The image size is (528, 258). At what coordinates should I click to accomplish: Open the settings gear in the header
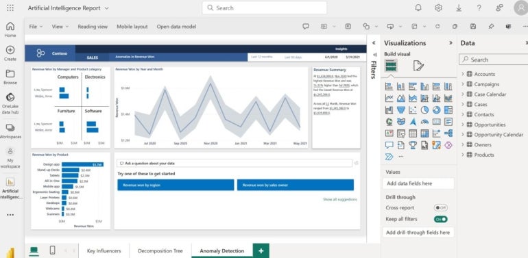coord(438,8)
